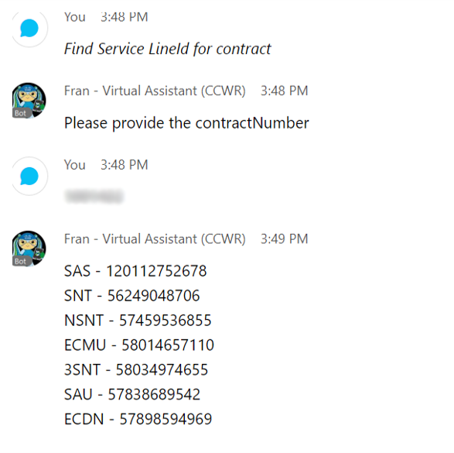Click the blurred contract number message
The image size is (454, 453).
click(x=94, y=196)
